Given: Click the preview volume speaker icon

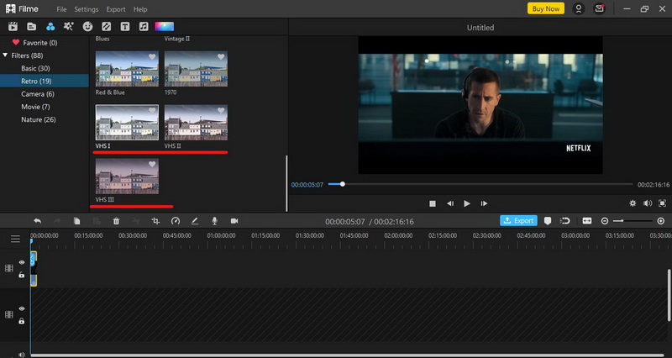Looking at the screenshot, I should (x=648, y=203).
